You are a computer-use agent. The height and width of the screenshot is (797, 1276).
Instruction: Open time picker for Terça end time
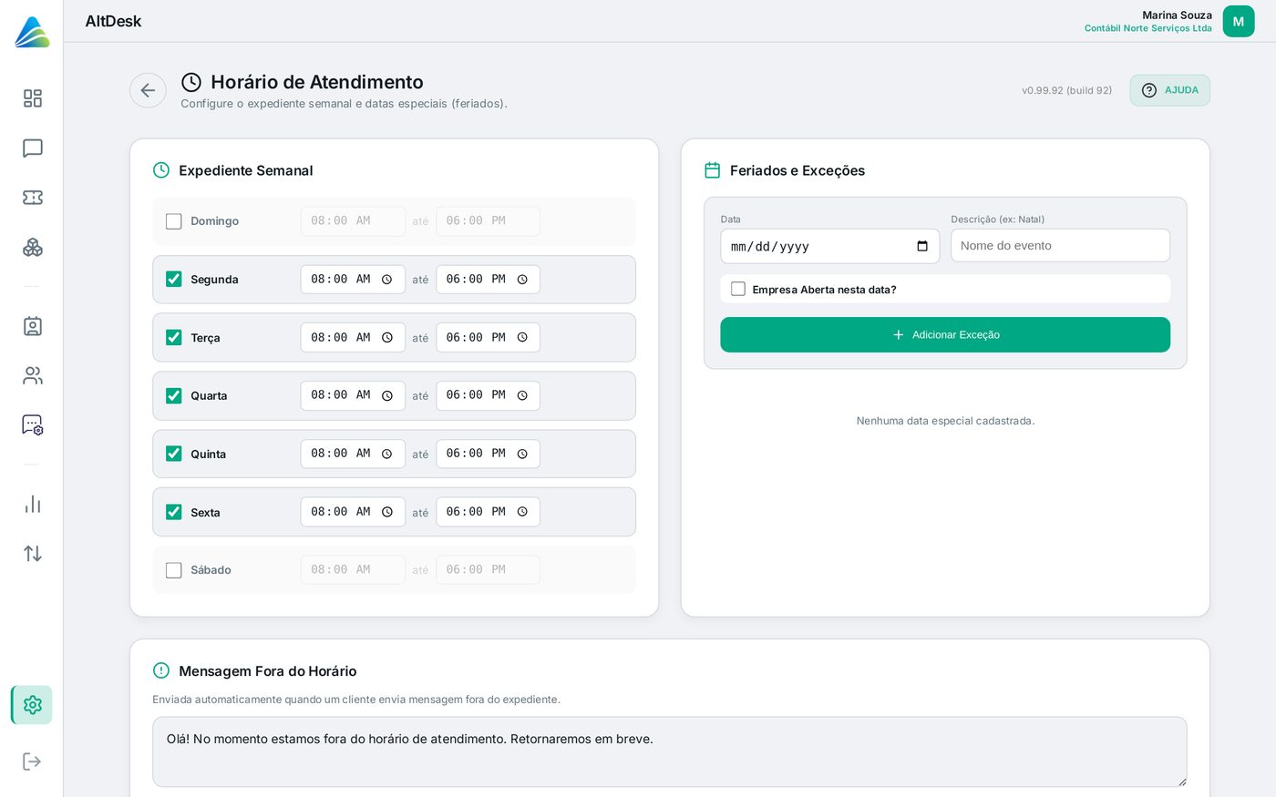[x=522, y=338]
